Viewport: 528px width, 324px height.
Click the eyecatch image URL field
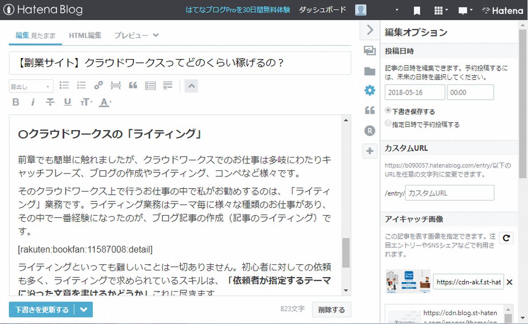tap(469, 282)
